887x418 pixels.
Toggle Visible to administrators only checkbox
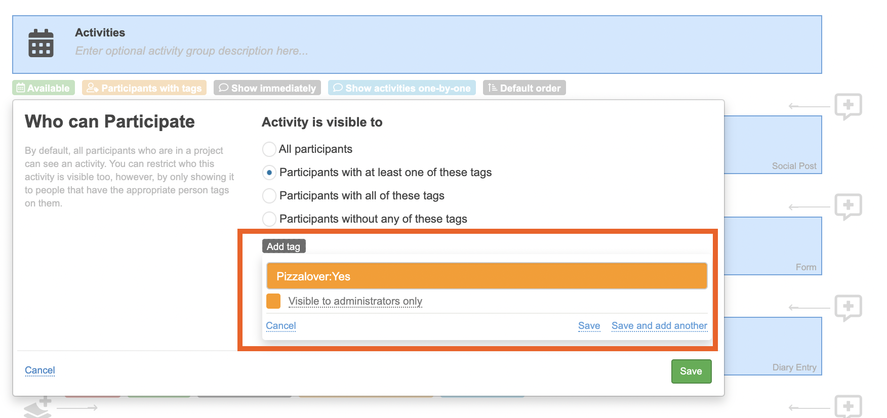pyautogui.click(x=273, y=301)
